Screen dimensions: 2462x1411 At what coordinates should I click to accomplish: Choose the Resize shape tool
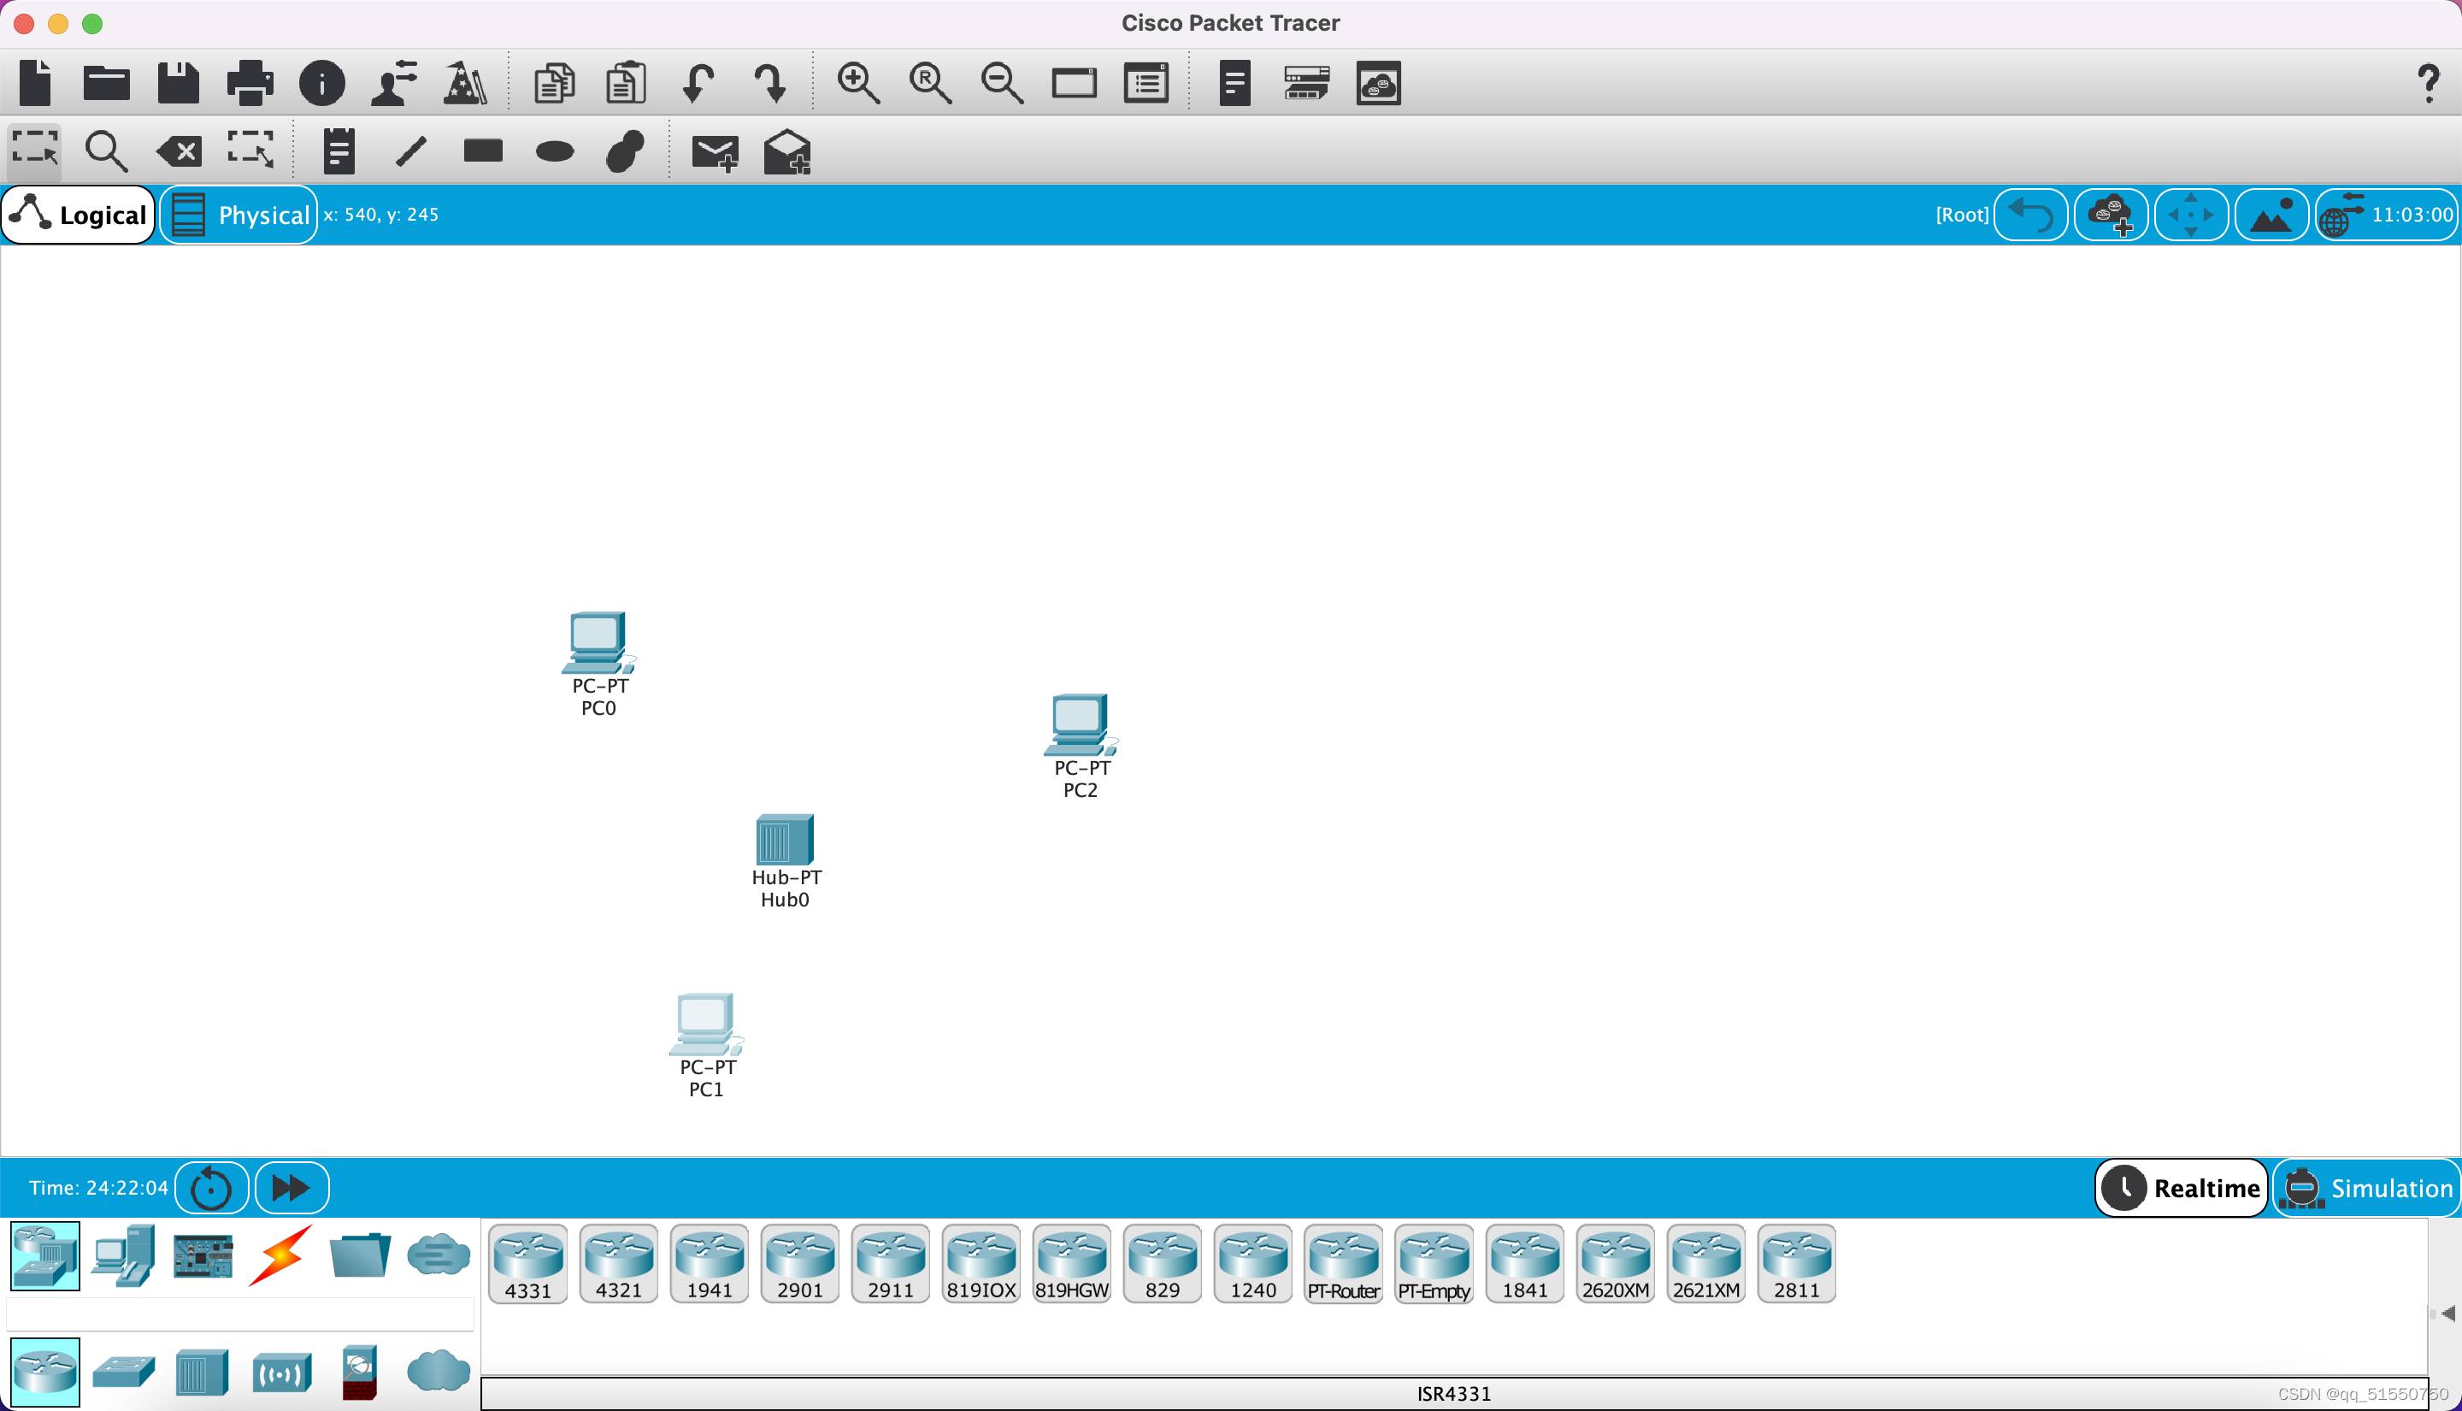(250, 151)
